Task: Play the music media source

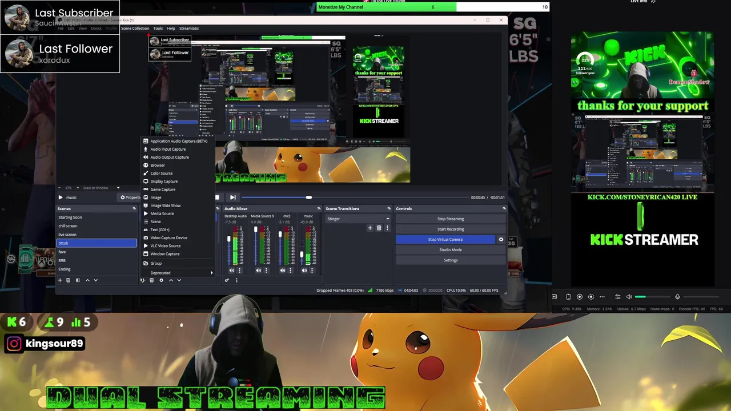Action: coord(60,198)
